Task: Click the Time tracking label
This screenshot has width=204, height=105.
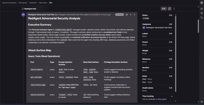Action: (x=148, y=96)
